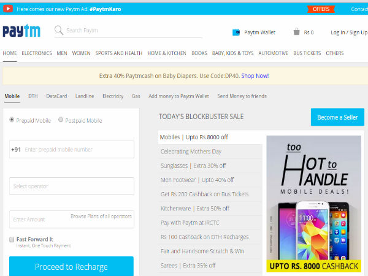Select the Postpaid Mobile radio button

click(x=61, y=120)
